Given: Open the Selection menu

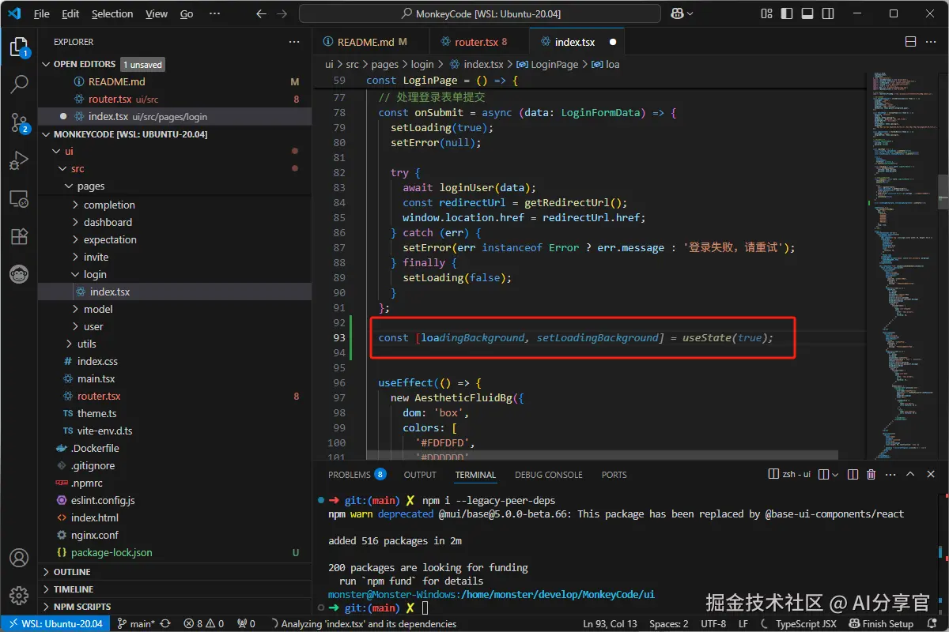Looking at the screenshot, I should pyautogui.click(x=112, y=13).
